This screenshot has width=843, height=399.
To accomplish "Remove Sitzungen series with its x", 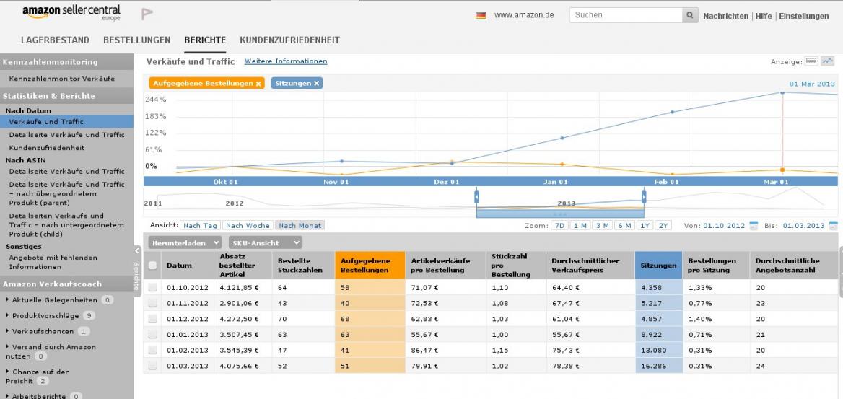I will (317, 84).
